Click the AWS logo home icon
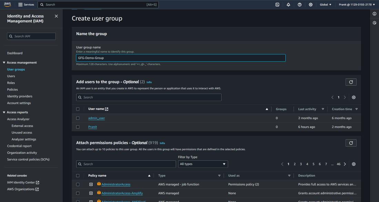Image resolution: width=379 pixels, height=202 pixels. coord(7,4)
